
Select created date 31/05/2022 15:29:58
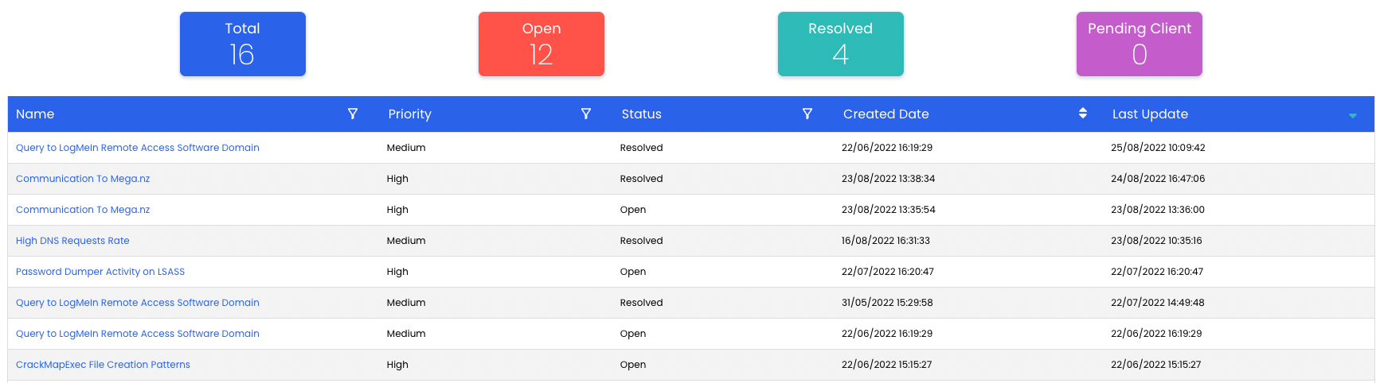(x=887, y=303)
